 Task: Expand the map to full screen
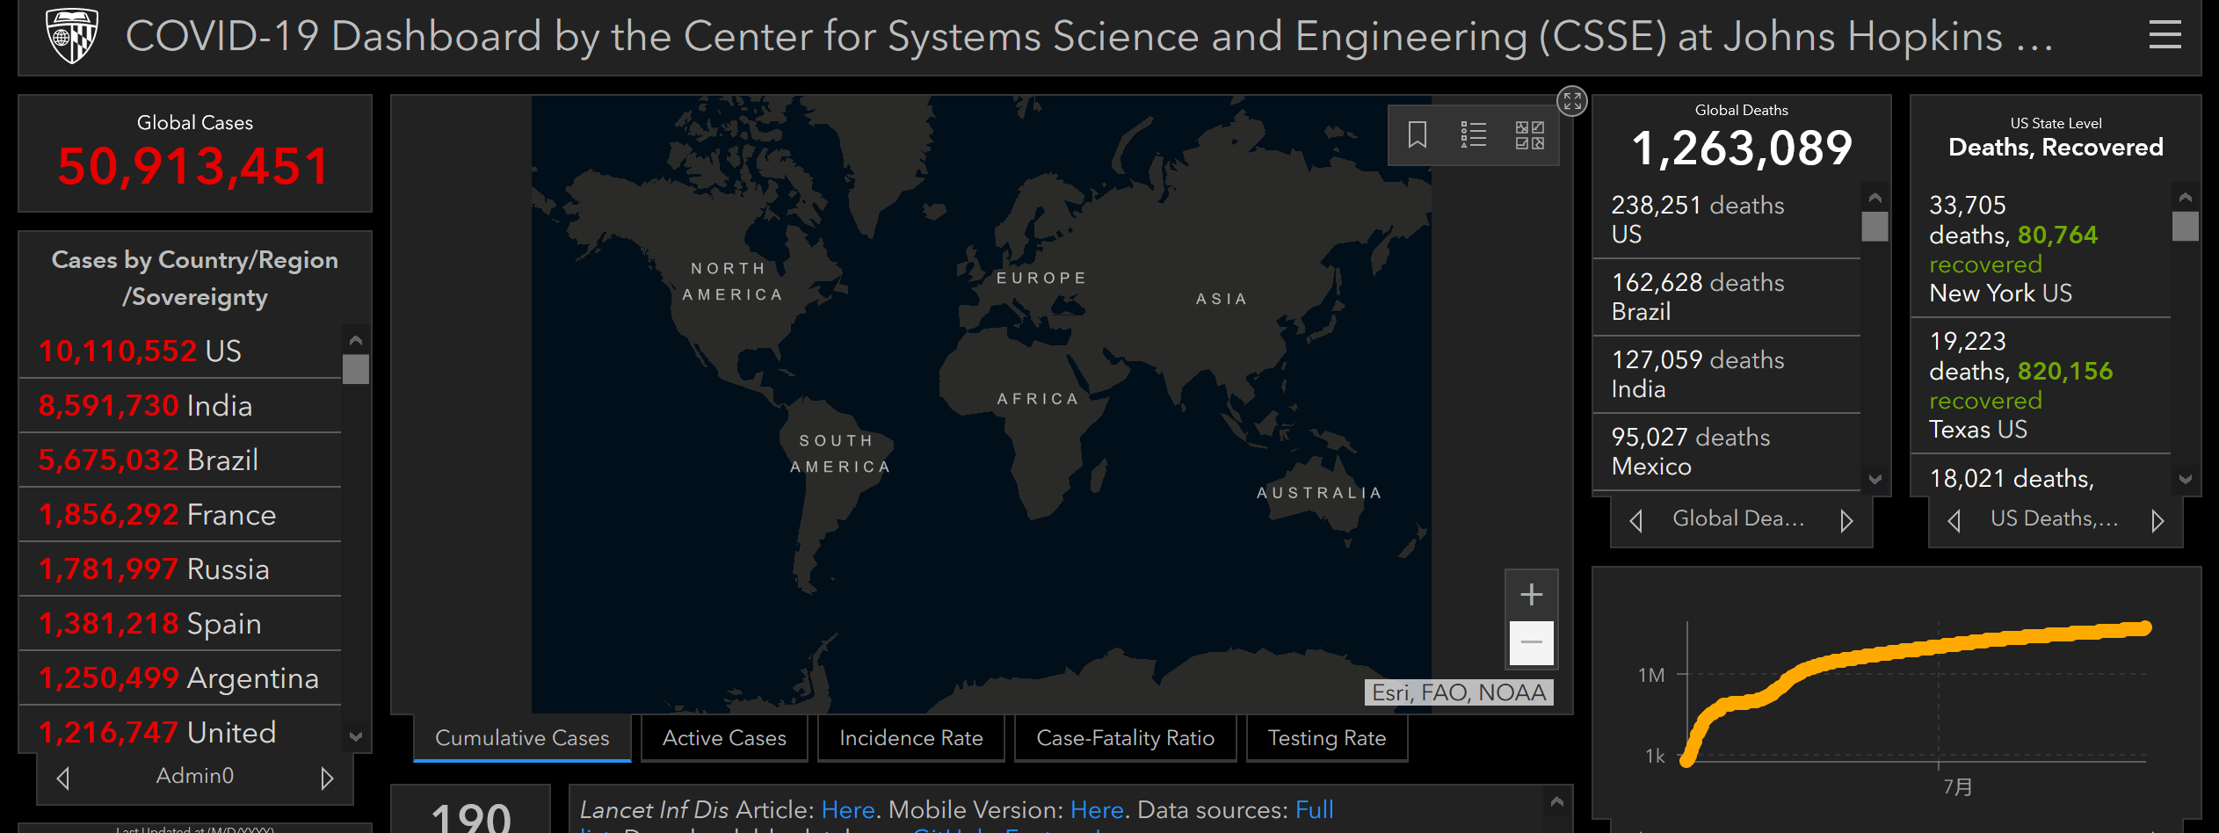[1572, 101]
